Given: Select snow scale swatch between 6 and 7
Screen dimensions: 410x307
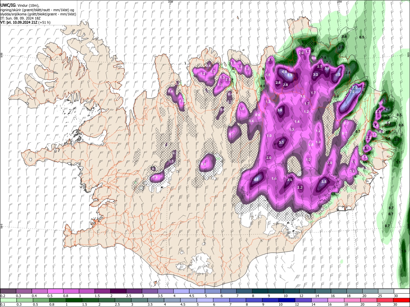Looking at the screenshot, I should 228,291.
